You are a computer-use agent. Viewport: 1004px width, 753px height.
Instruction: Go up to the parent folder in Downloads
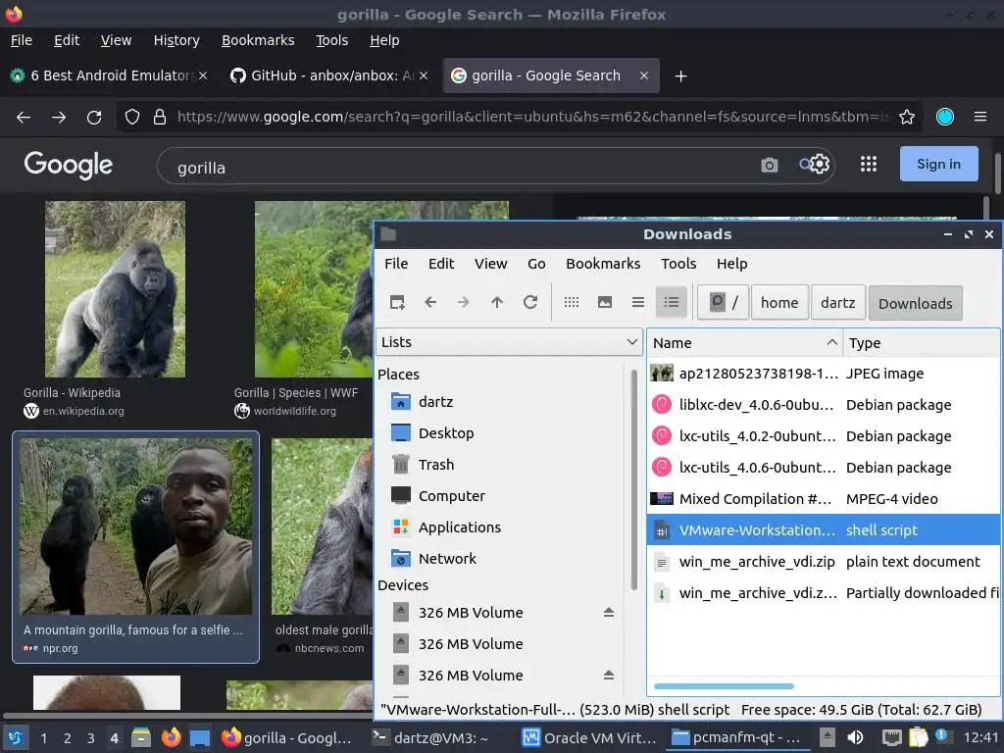tap(497, 302)
